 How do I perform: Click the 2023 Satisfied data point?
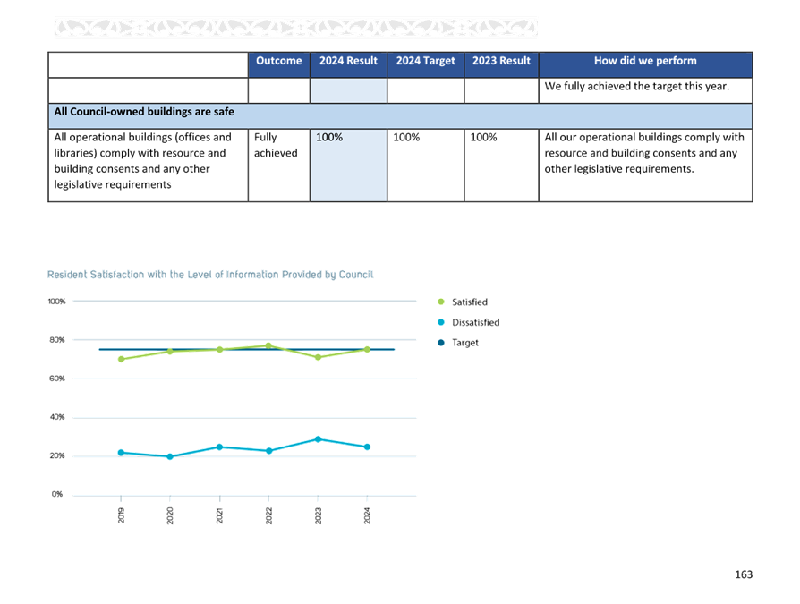[318, 357]
